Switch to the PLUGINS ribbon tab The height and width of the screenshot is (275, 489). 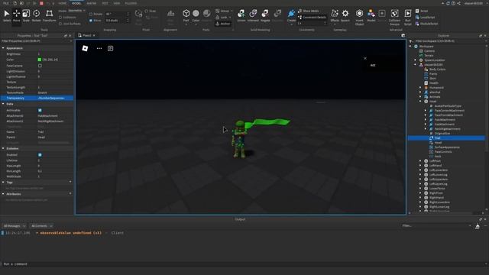pos(131,3)
